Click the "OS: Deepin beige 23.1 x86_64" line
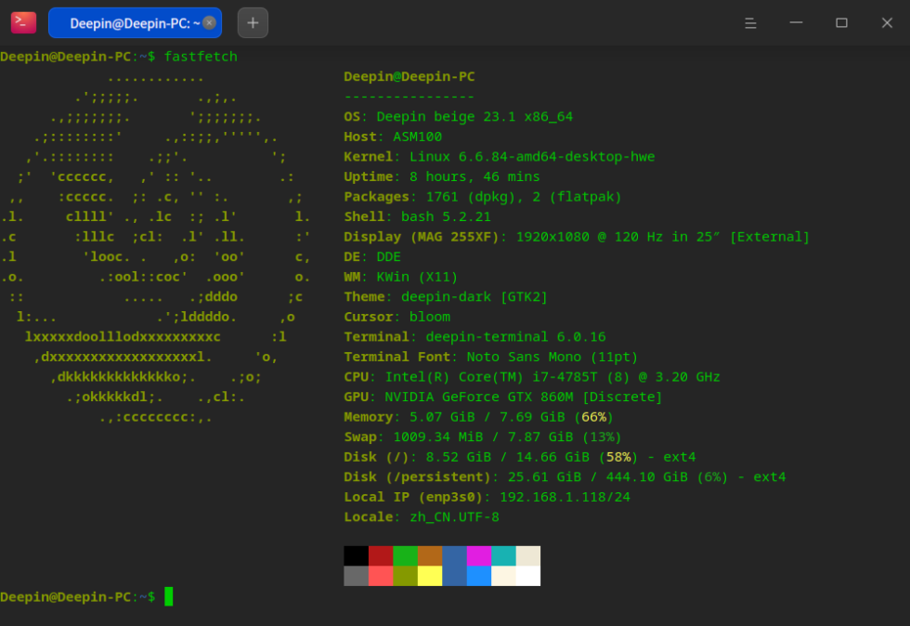910x626 pixels. (x=459, y=117)
